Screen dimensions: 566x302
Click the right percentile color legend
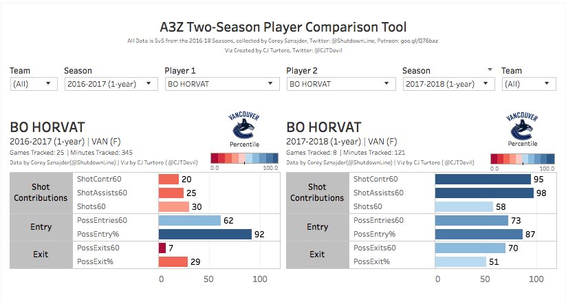pyautogui.click(x=522, y=158)
